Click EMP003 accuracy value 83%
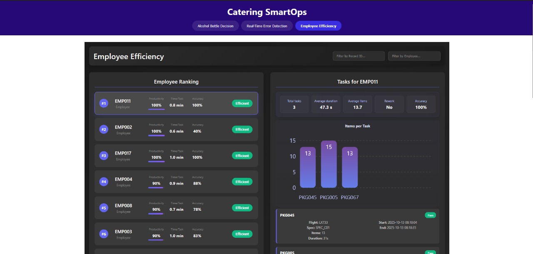Screen dimensions: 533x254 coord(197,236)
